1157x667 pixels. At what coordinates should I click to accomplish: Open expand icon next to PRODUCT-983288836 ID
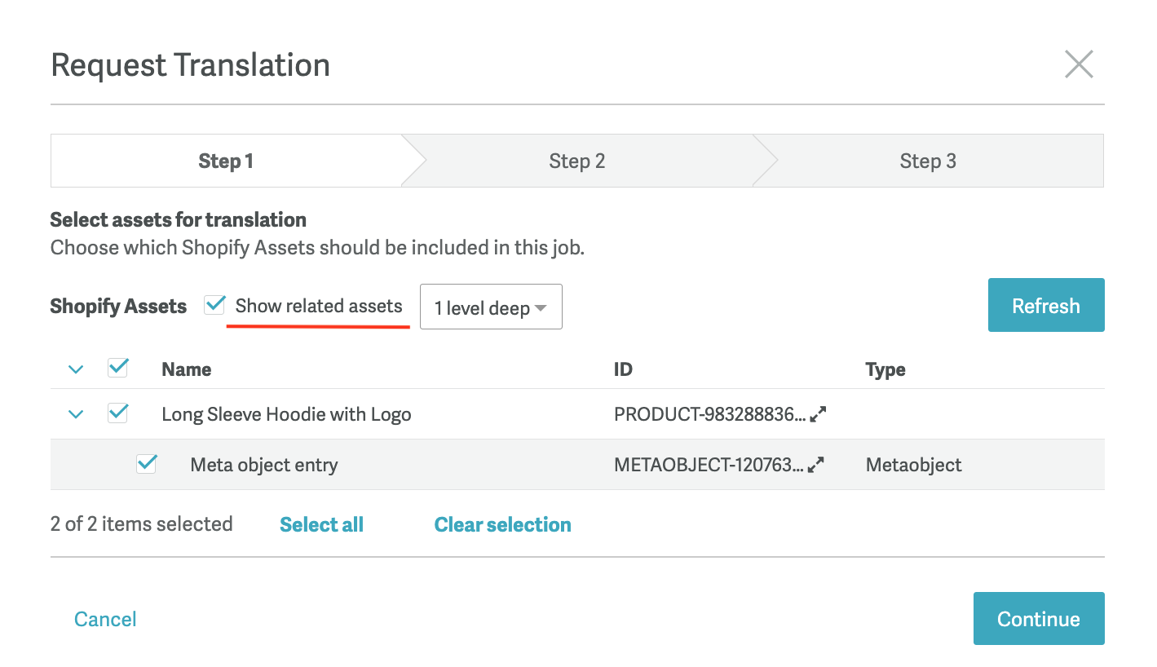tap(818, 414)
